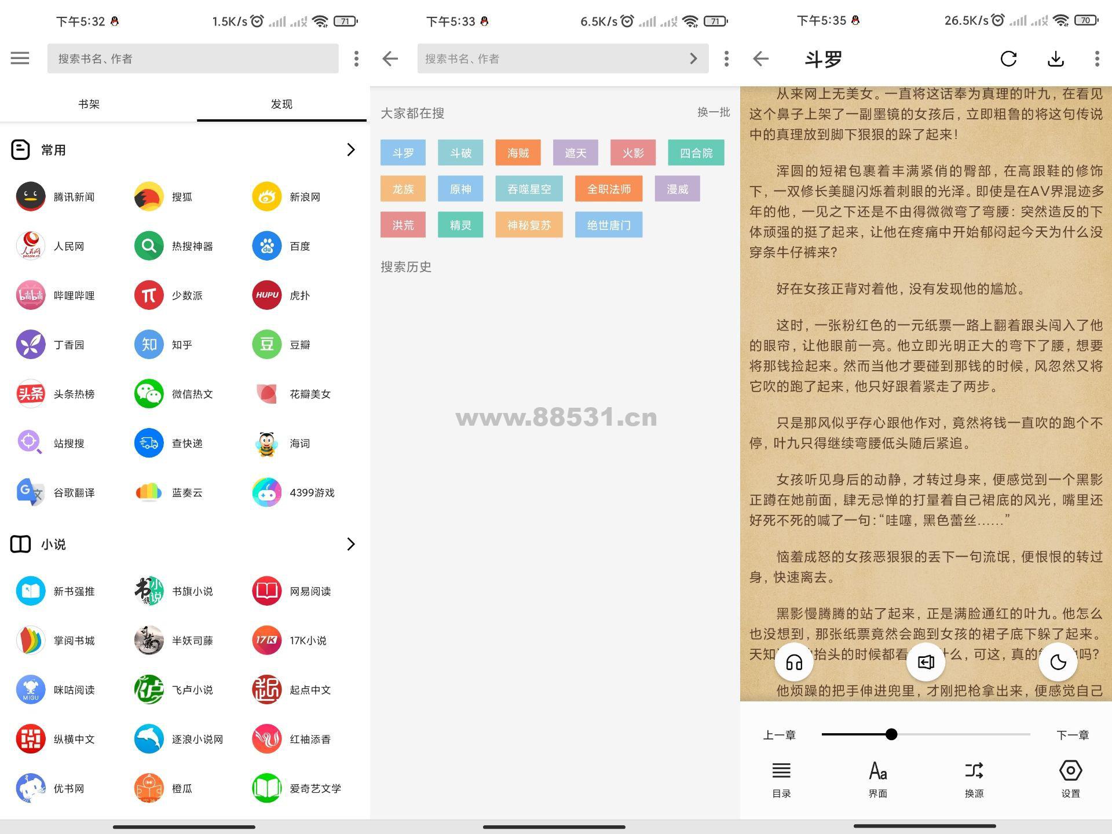Search the hot tag 海贼
The height and width of the screenshot is (834, 1112).
coord(518,153)
